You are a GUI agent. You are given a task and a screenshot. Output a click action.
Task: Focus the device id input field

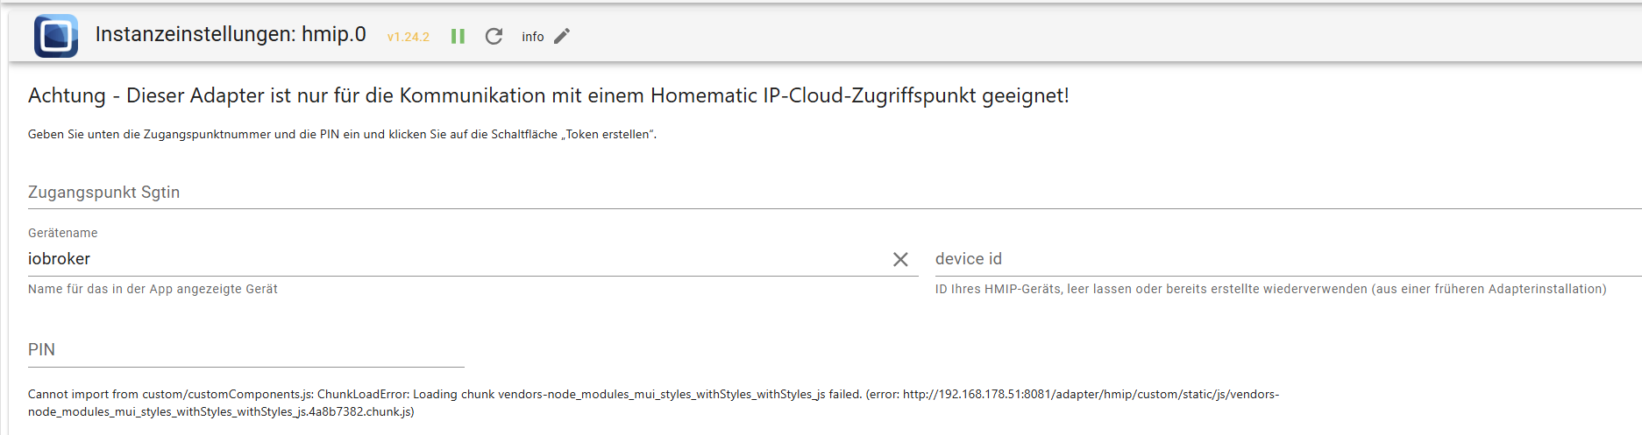tap(1289, 259)
